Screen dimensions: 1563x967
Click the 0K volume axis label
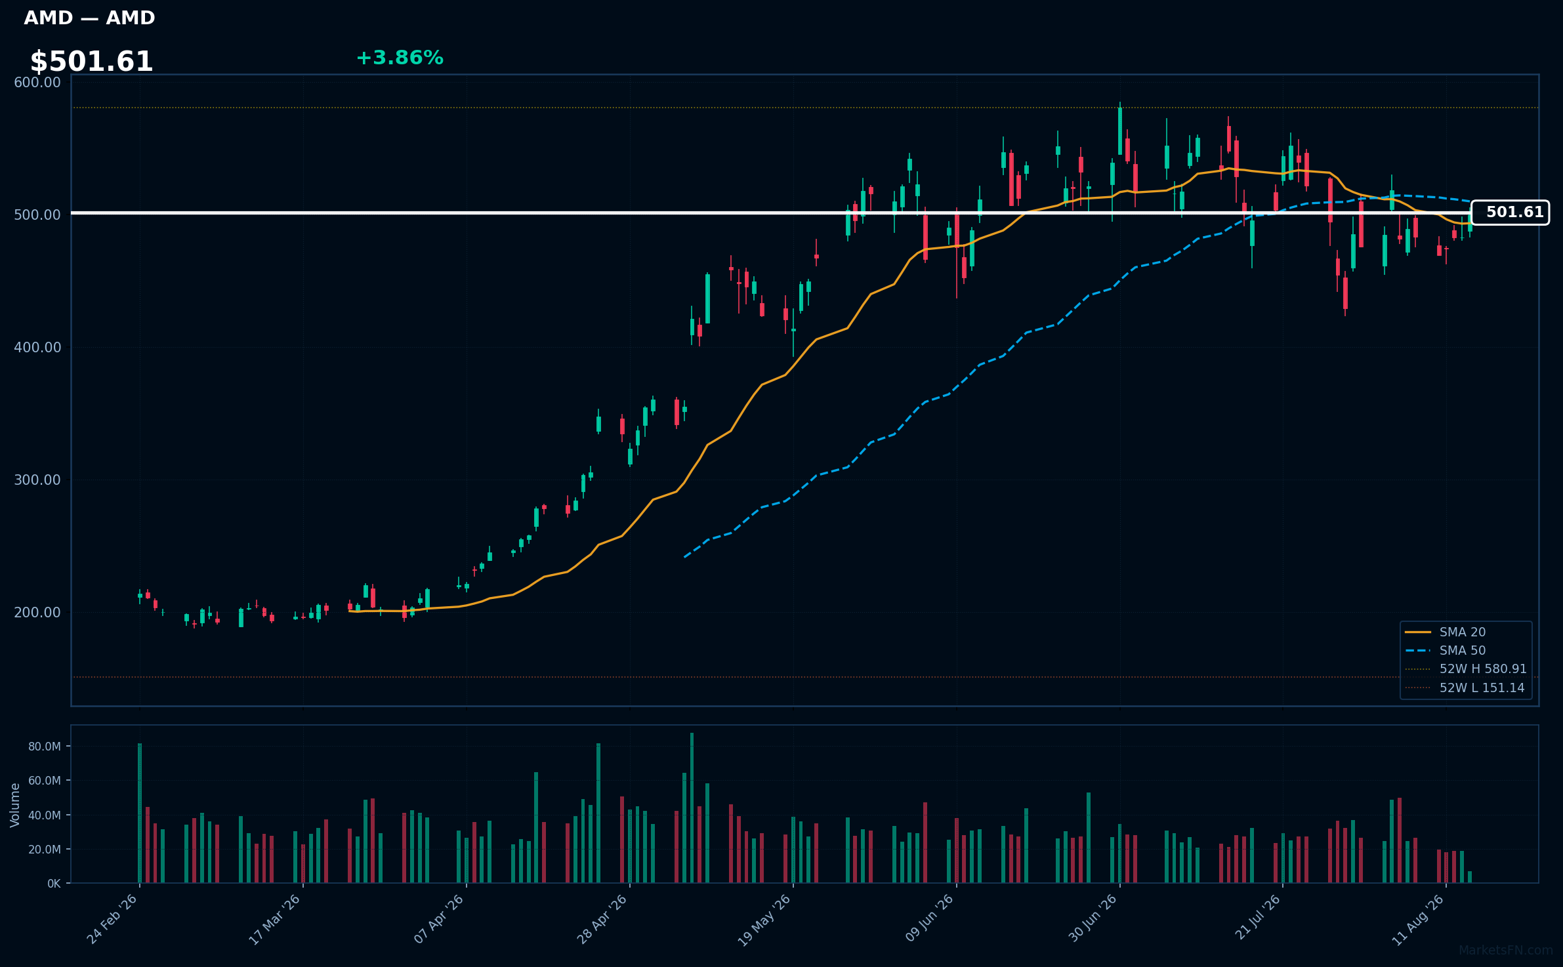click(x=54, y=884)
